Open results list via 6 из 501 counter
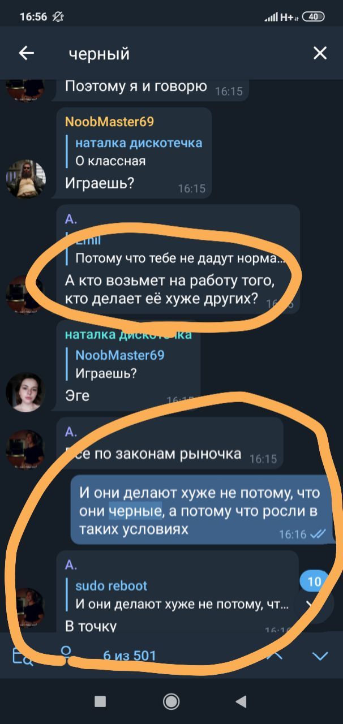This screenshot has height=724, width=343. [x=130, y=656]
